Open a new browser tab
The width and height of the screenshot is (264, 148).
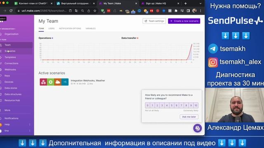(186, 3)
